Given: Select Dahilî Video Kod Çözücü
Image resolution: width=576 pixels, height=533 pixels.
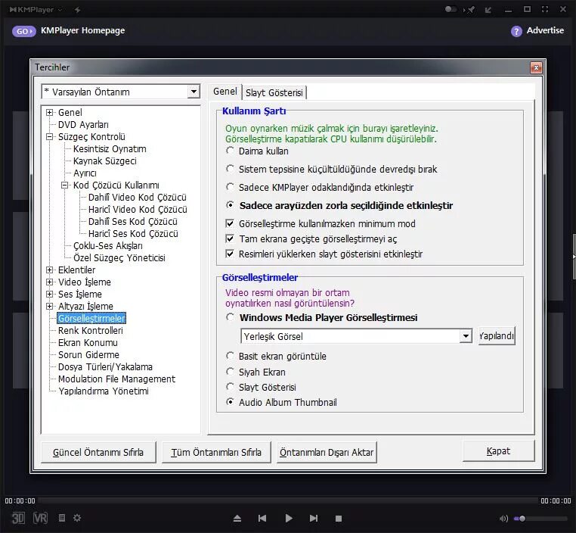Looking at the screenshot, I should tap(138, 198).
